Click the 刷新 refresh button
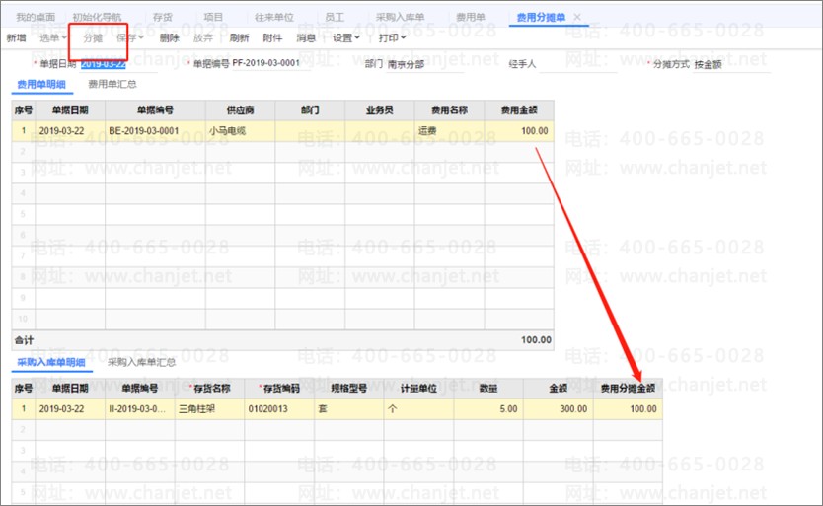Screen dimensions: 823x506 [239, 38]
